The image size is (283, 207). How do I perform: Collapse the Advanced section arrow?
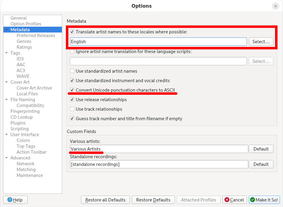coord(6,158)
